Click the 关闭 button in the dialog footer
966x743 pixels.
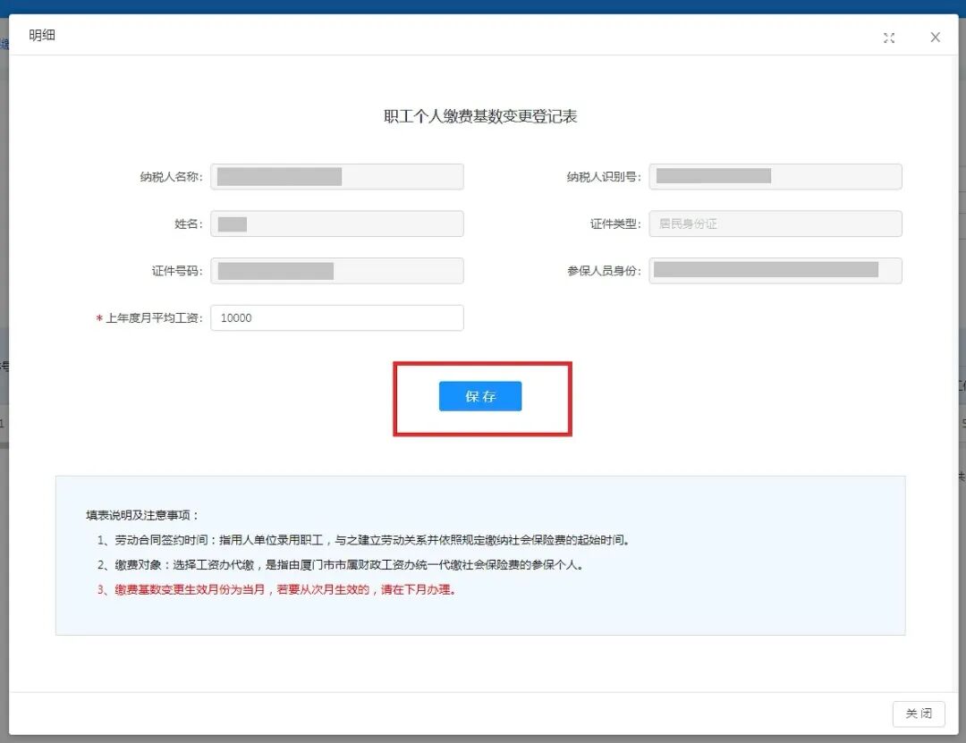[x=919, y=713]
